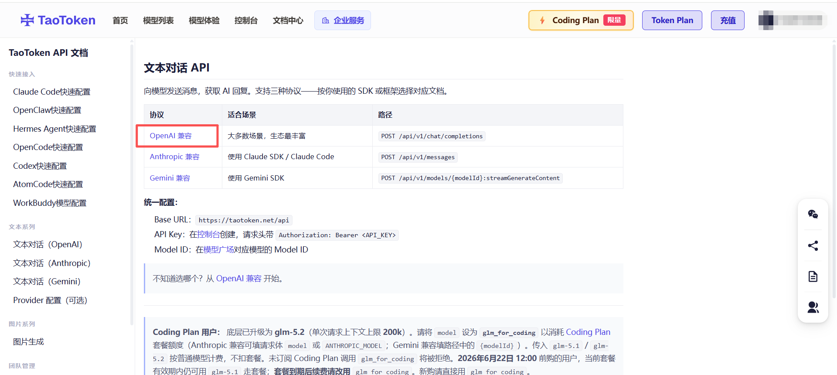837x375 pixels.
Task: Click the Gemini 兼容 table link
Action: [170, 178]
